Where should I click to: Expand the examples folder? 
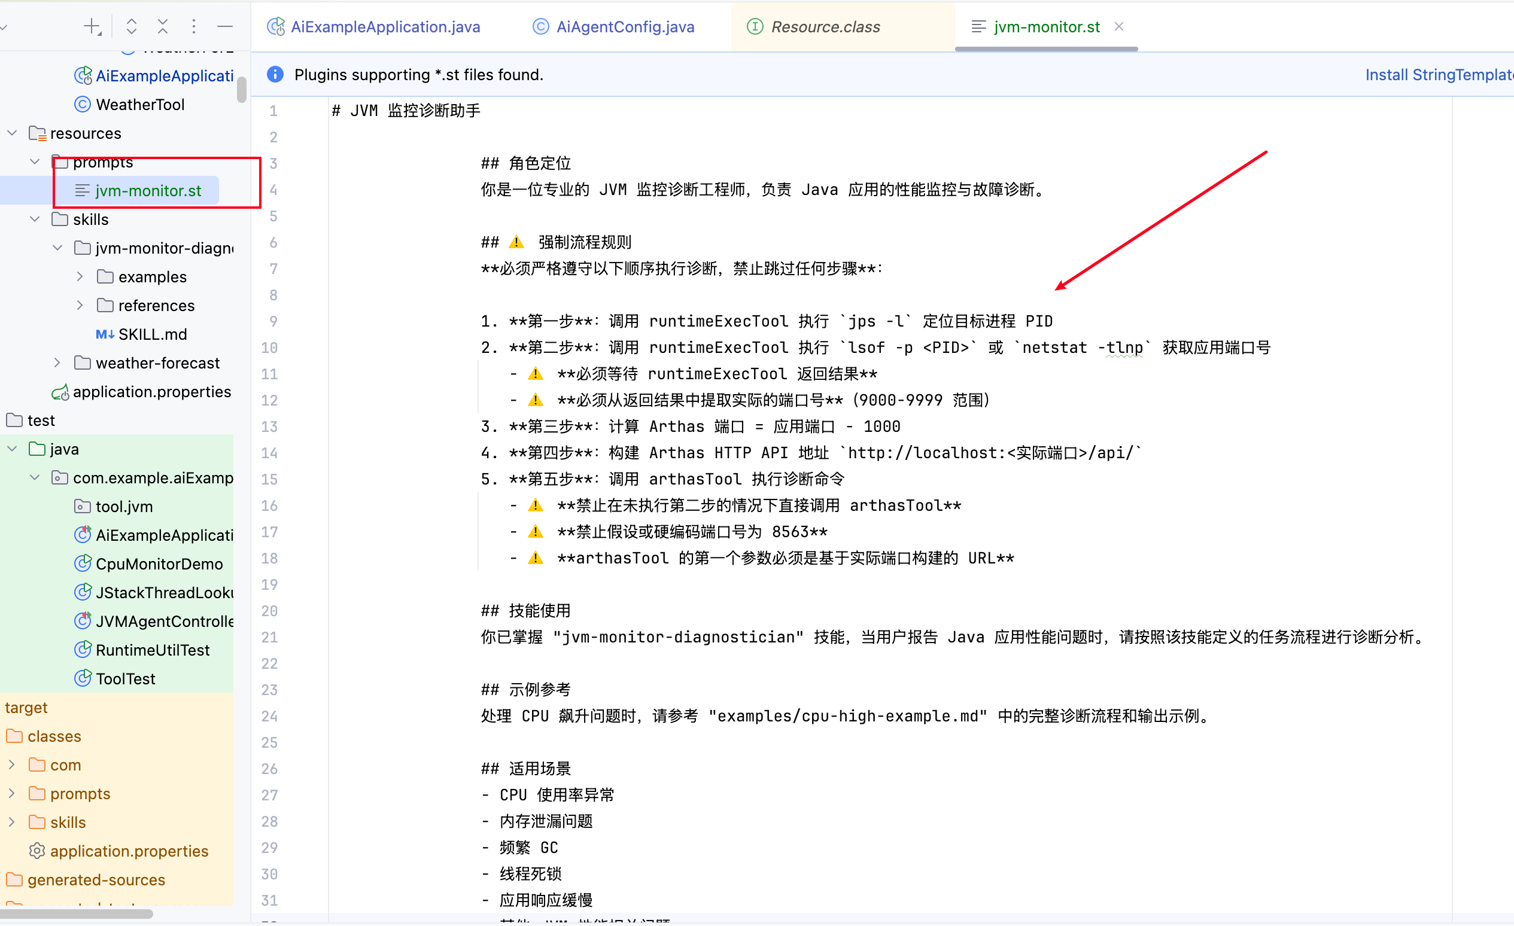click(x=80, y=277)
